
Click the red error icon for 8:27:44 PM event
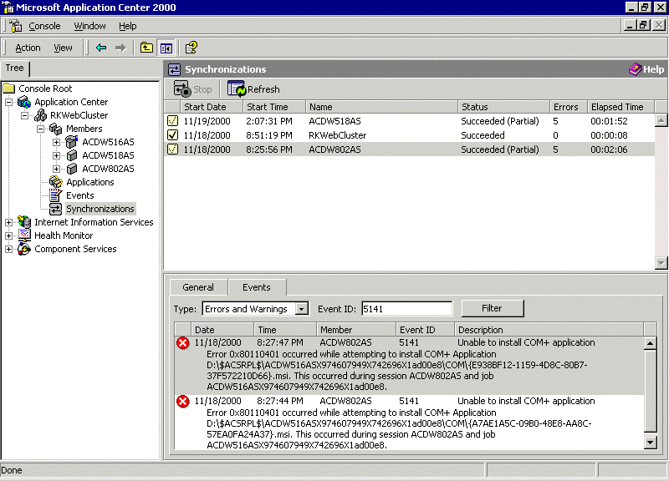pos(183,401)
